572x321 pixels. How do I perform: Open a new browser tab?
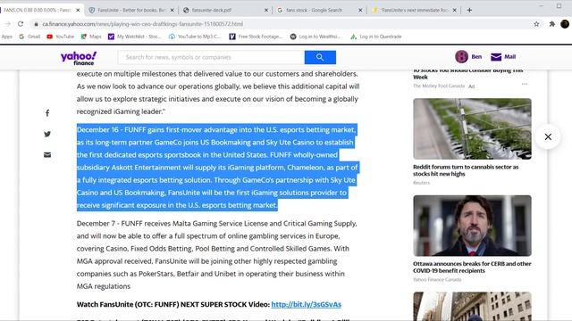pyautogui.click(x=469, y=10)
